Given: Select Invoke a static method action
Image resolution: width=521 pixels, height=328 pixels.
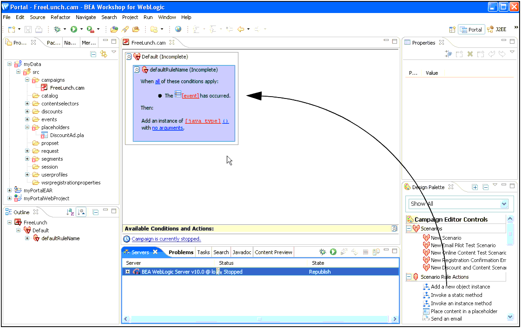Looking at the screenshot, I should pyautogui.click(x=456, y=295).
